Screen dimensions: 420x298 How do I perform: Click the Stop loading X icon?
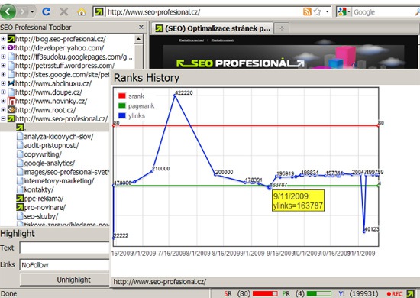point(63,11)
